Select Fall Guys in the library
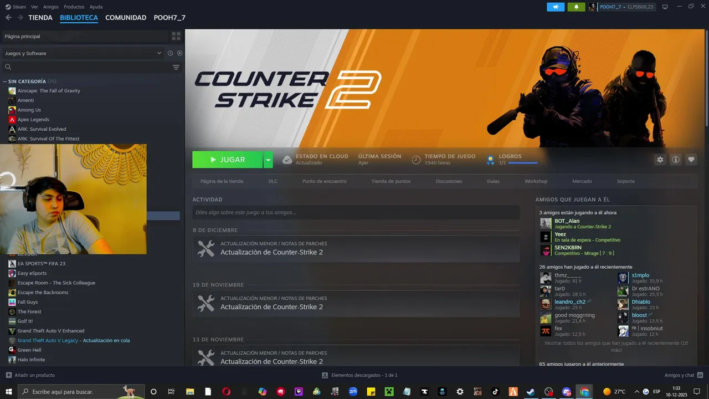Image resolution: width=709 pixels, height=399 pixels. [27, 302]
